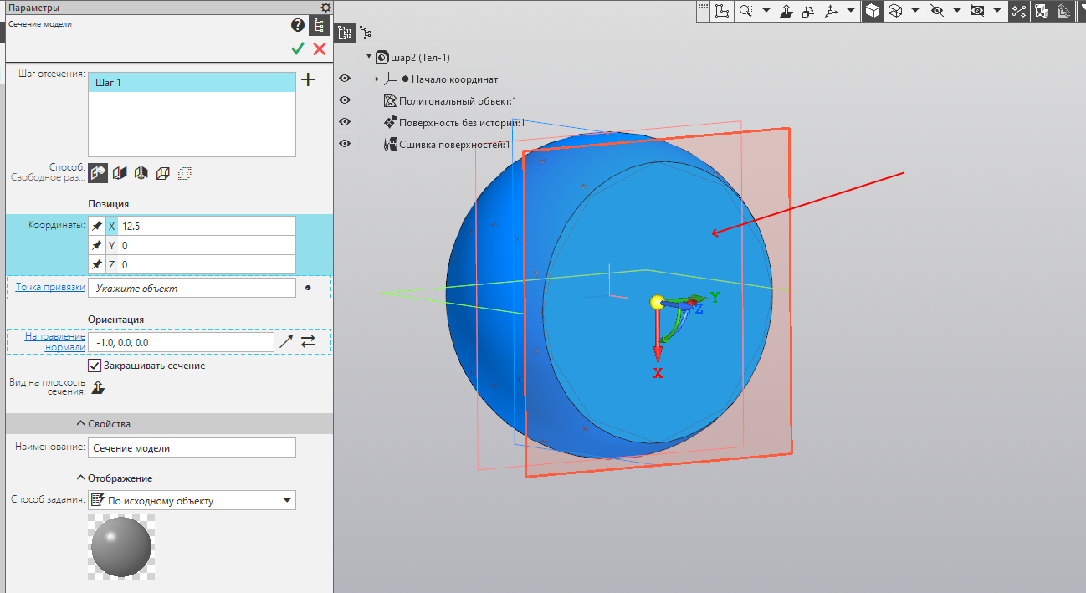1086x593 pixels.
Task: Select the second cutting method icon
Action: pyautogui.click(x=120, y=173)
